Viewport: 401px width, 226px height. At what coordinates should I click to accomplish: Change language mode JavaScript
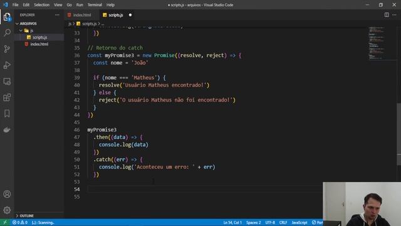tap(299, 222)
